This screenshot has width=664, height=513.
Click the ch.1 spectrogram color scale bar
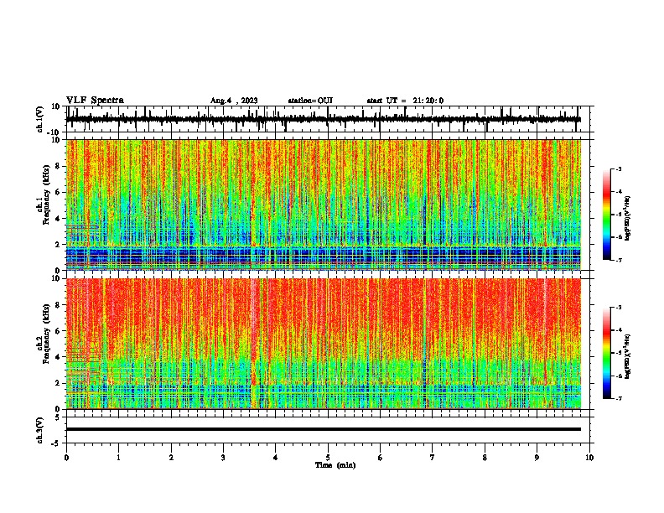point(607,214)
